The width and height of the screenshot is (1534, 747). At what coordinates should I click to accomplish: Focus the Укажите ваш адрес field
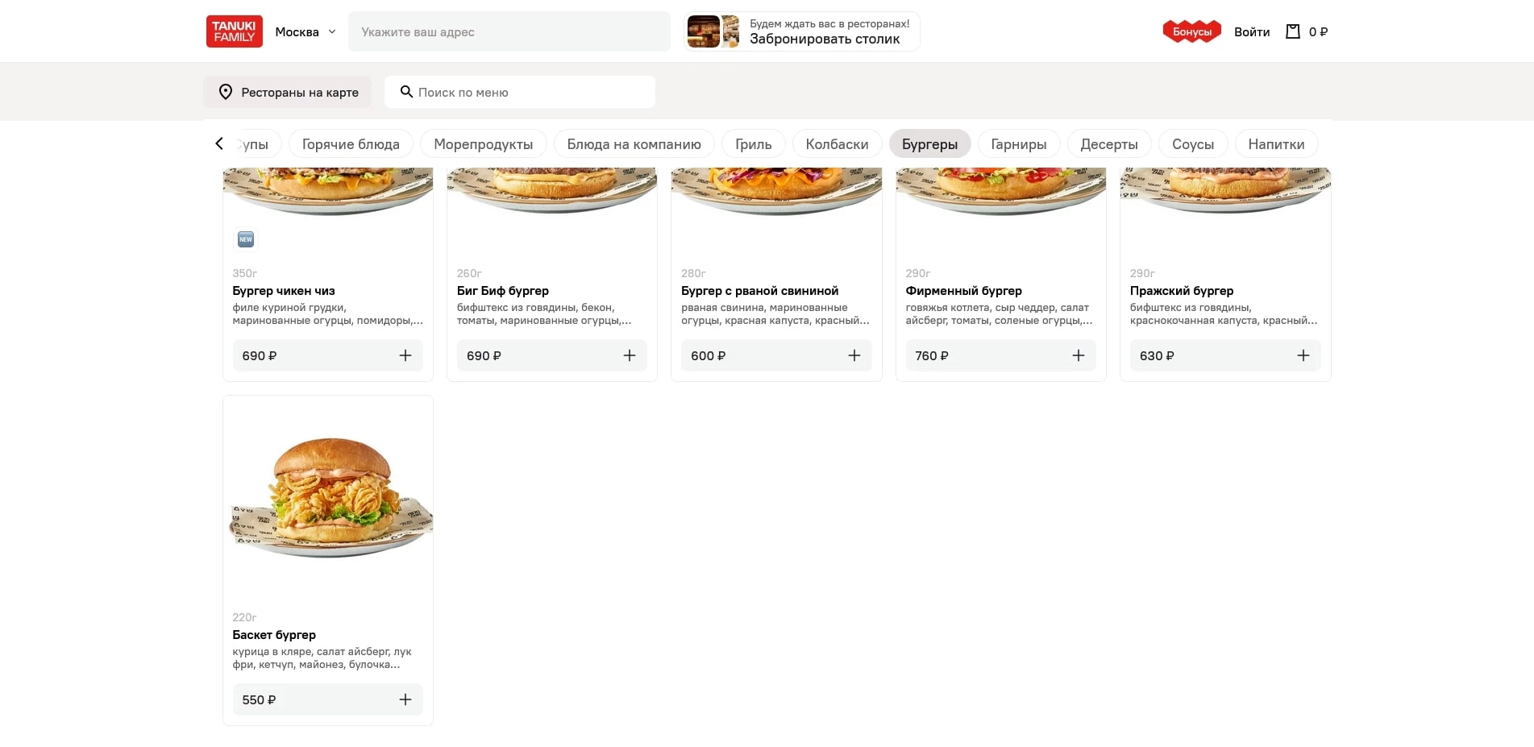[x=509, y=31]
